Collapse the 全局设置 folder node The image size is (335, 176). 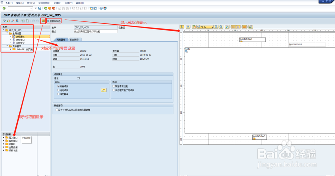point(7,34)
